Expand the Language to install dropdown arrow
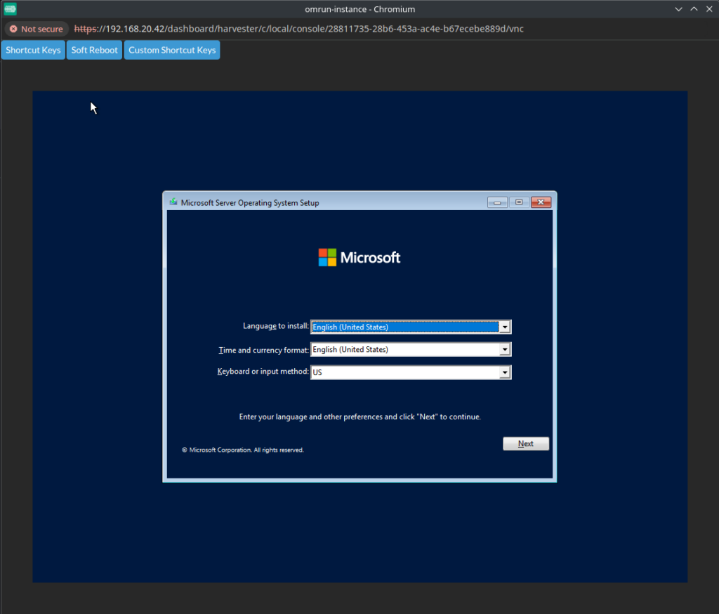The image size is (719, 614). (504, 327)
